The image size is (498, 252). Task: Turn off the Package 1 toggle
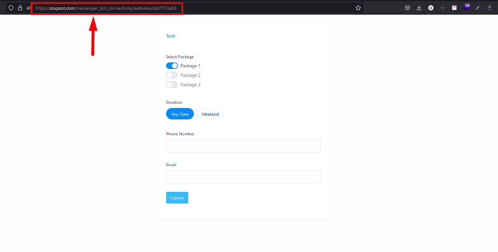click(x=172, y=66)
